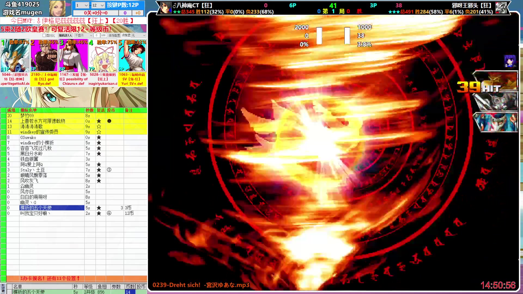Click the purple 0 counter button
This screenshot has width=523, height=294.
coord(125,13)
